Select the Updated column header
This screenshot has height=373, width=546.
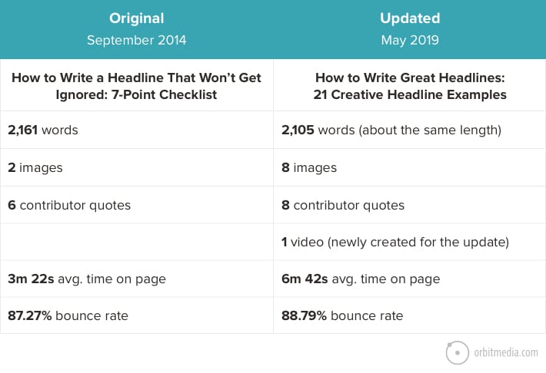coord(410,18)
